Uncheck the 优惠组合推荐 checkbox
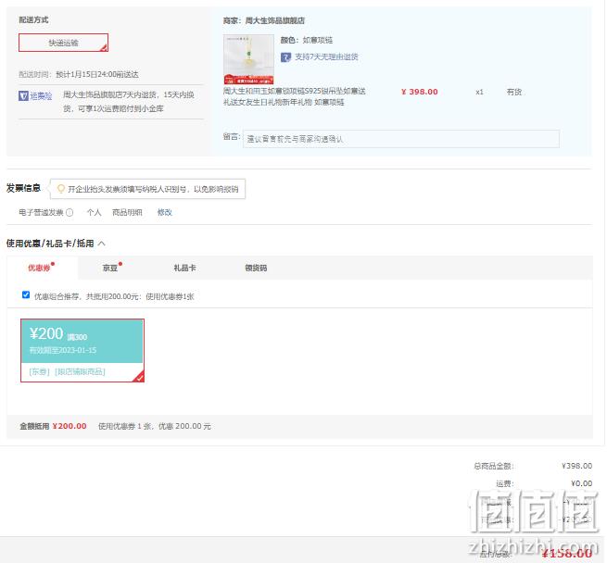 [x=26, y=294]
